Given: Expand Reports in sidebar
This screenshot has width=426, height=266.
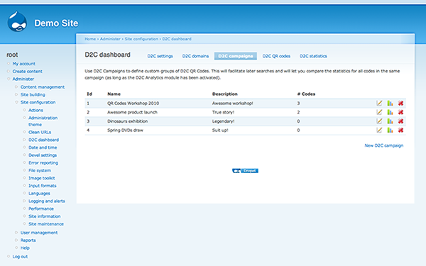Looking at the screenshot, I should [28, 240].
